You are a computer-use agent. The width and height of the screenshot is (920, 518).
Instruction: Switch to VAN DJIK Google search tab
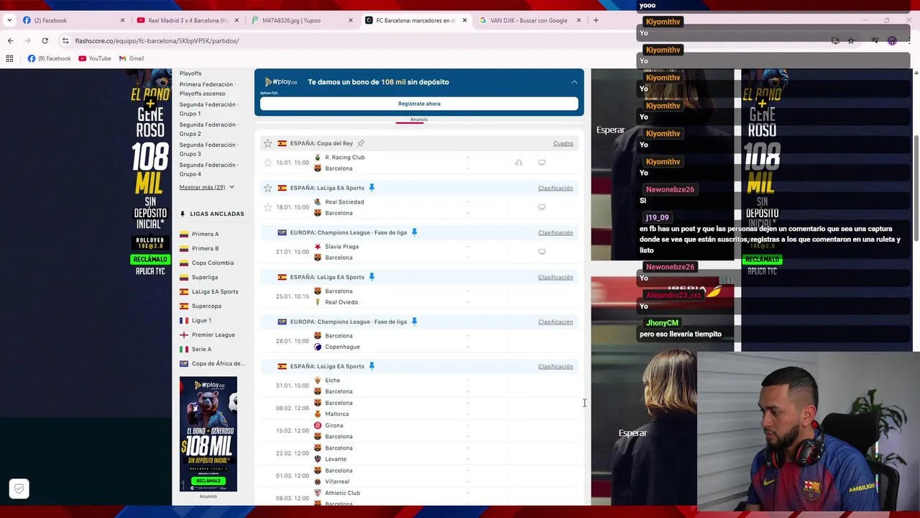pos(528,20)
